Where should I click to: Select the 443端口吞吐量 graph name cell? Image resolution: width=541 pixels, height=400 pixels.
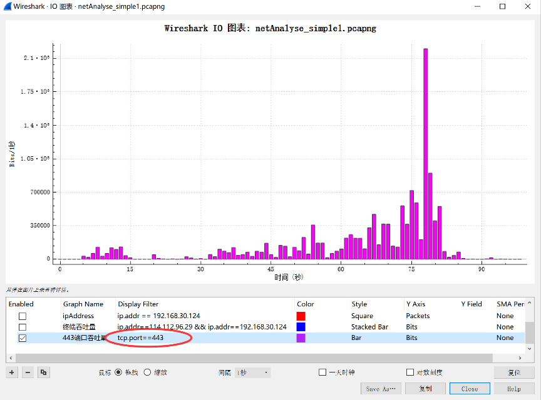pos(84,337)
